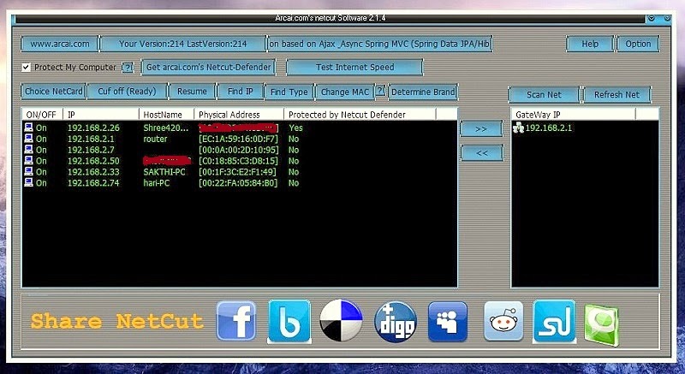
Task: Click IP 192.168.2.74 in host list
Action: click(93, 183)
